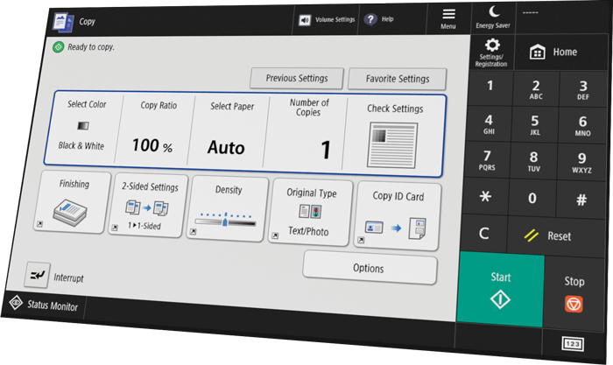Open the Help question mark
613x365 pixels.
point(379,19)
